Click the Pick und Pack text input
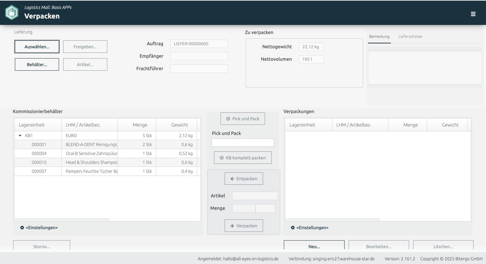 click(x=243, y=142)
